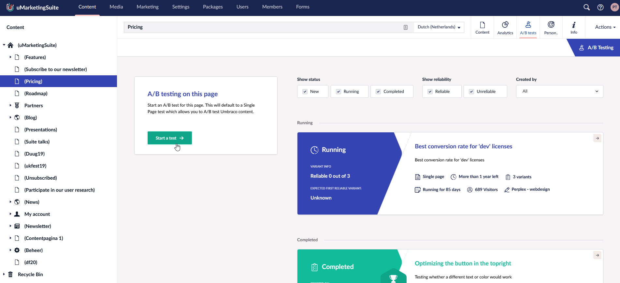
Task: Toggle the Reliable reliability checkbox
Action: pyautogui.click(x=430, y=92)
